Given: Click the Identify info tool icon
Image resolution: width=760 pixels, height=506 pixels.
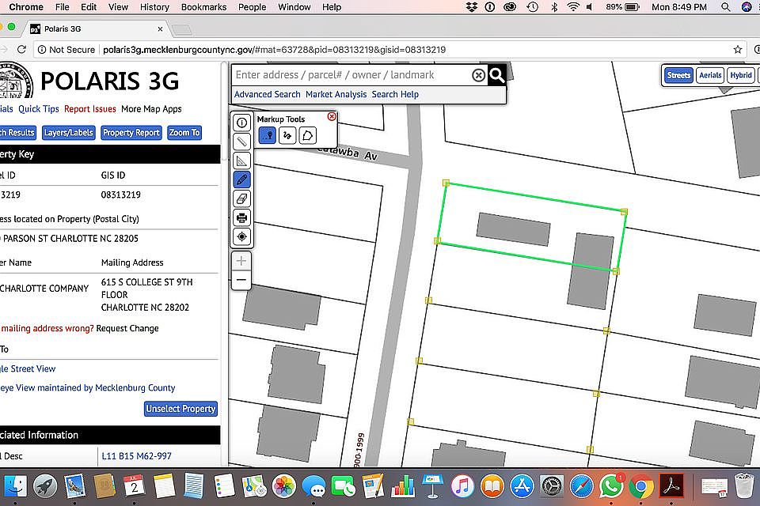Looking at the screenshot, I should coord(242,123).
